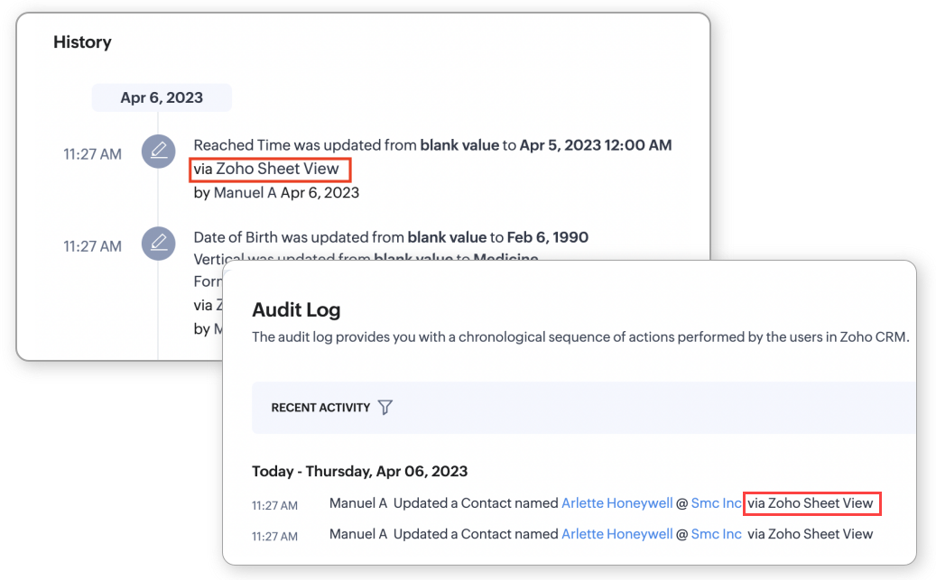Click the pencil icon for Date of Birth entry

[159, 243]
